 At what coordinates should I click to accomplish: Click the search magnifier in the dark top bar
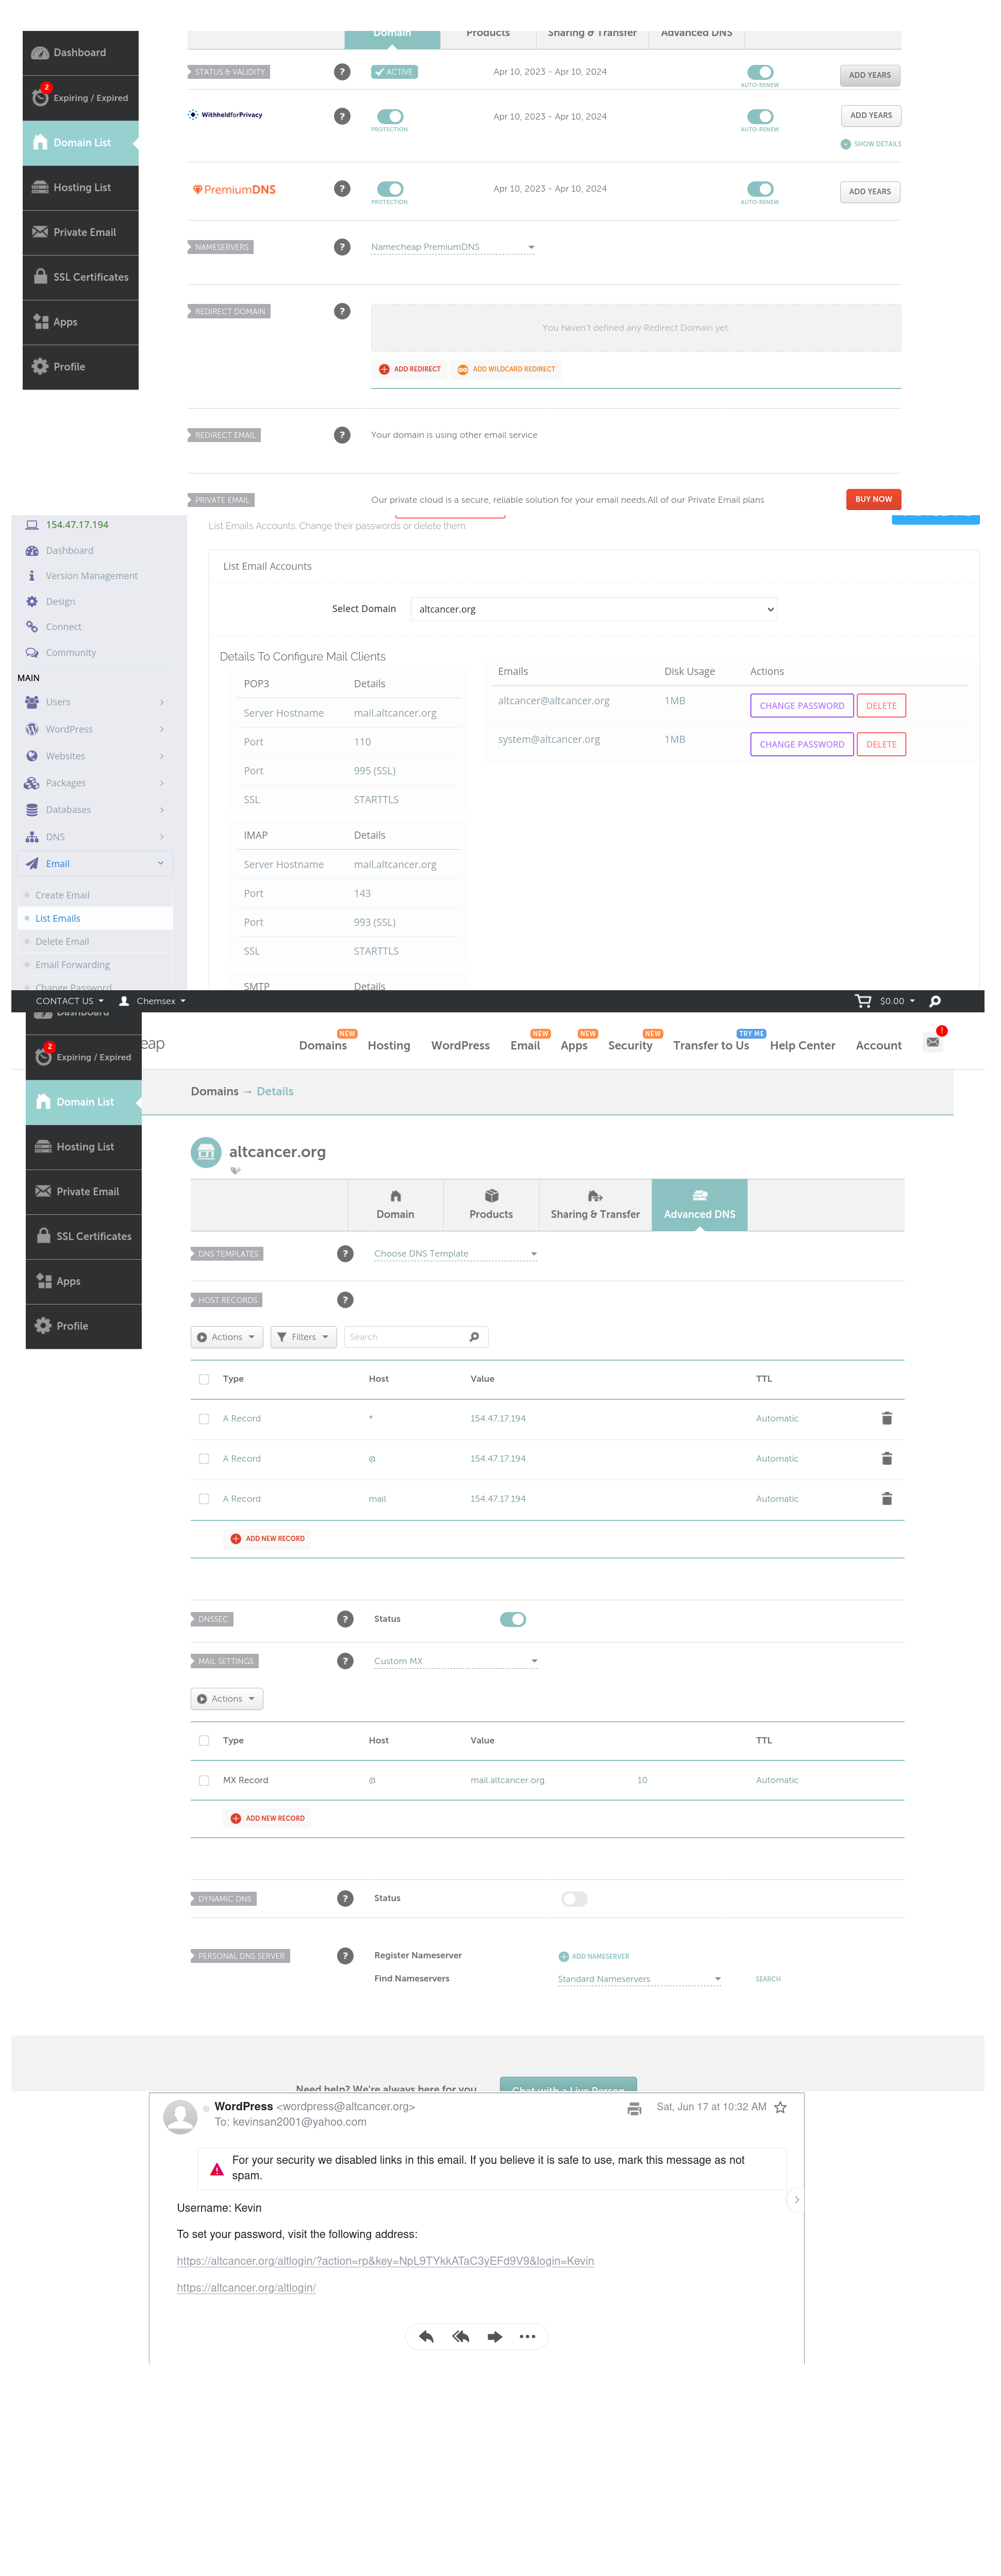[935, 1001]
